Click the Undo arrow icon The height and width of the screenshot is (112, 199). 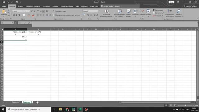pos(7,2)
